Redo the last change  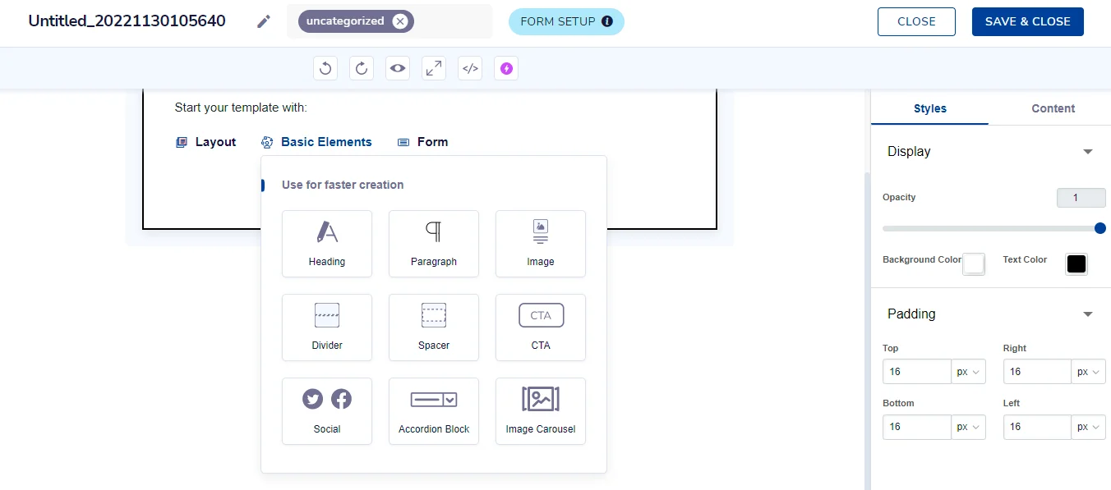click(361, 68)
